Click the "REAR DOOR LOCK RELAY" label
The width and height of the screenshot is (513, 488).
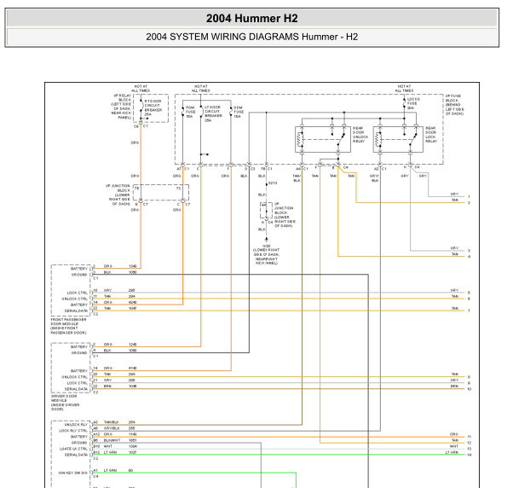pos(431,135)
